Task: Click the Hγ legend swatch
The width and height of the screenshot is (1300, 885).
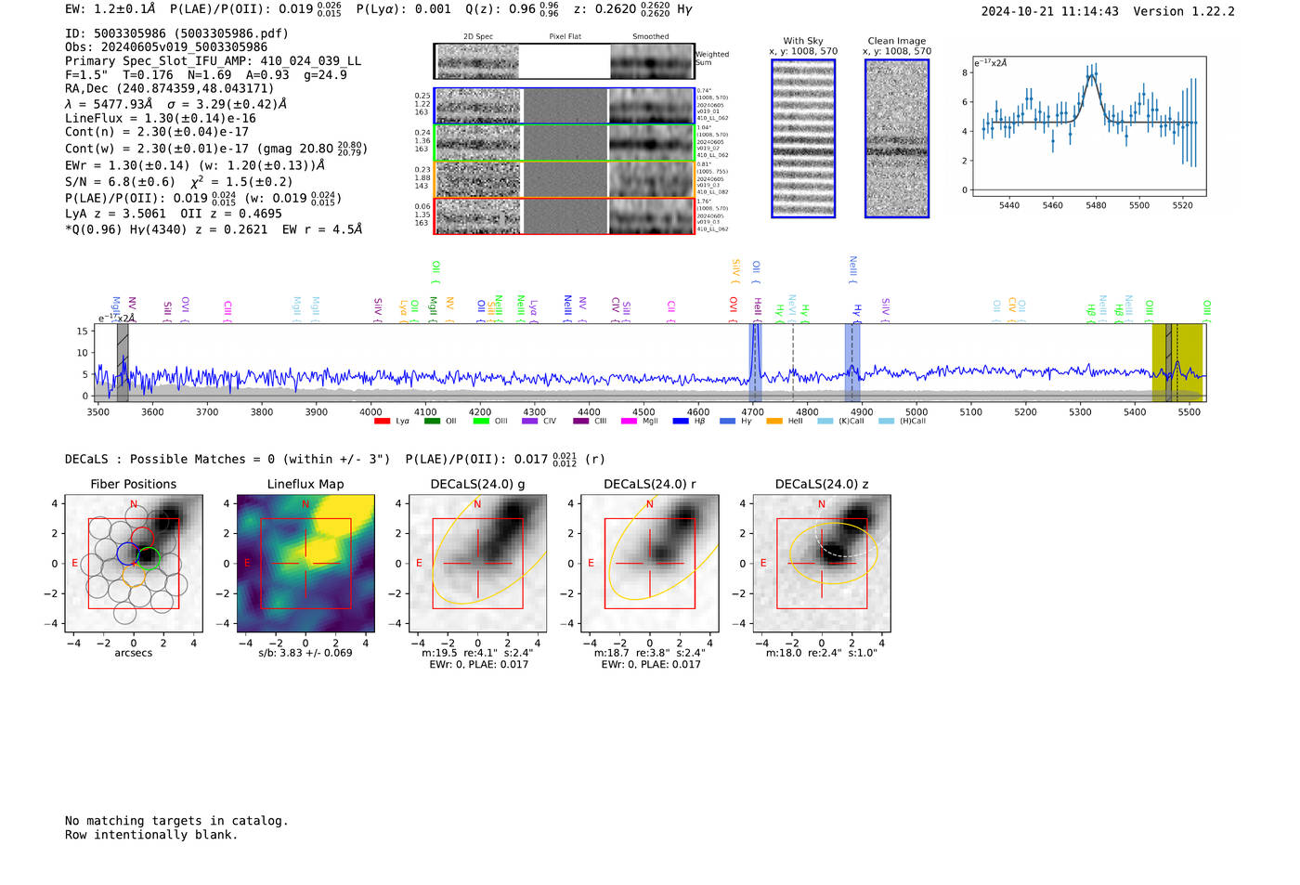Action: [728, 422]
